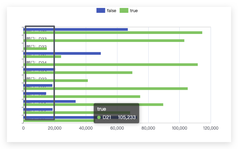Select the green bar for D24
238x149 pixels.
tap(110, 65)
